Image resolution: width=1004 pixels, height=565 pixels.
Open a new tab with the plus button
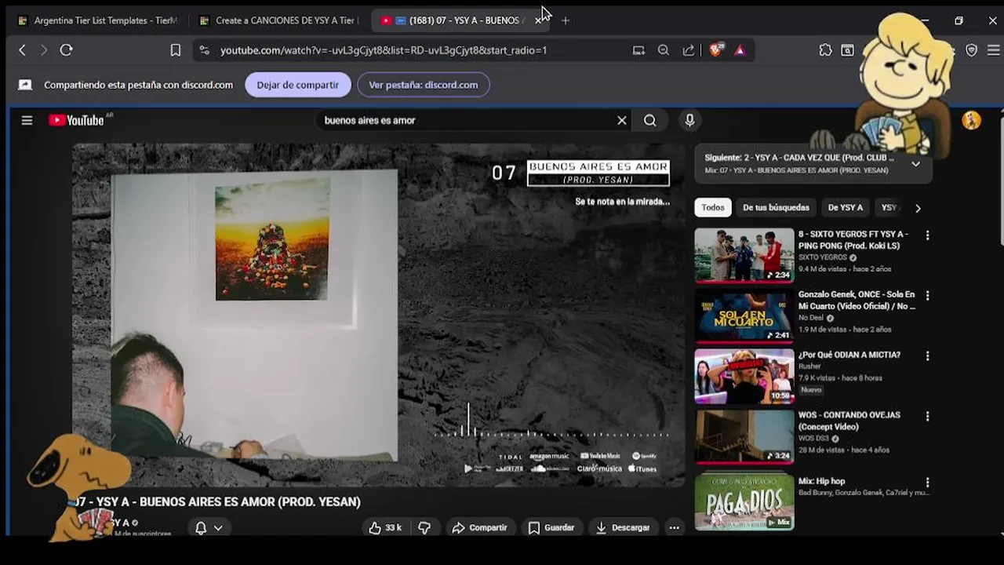click(566, 20)
